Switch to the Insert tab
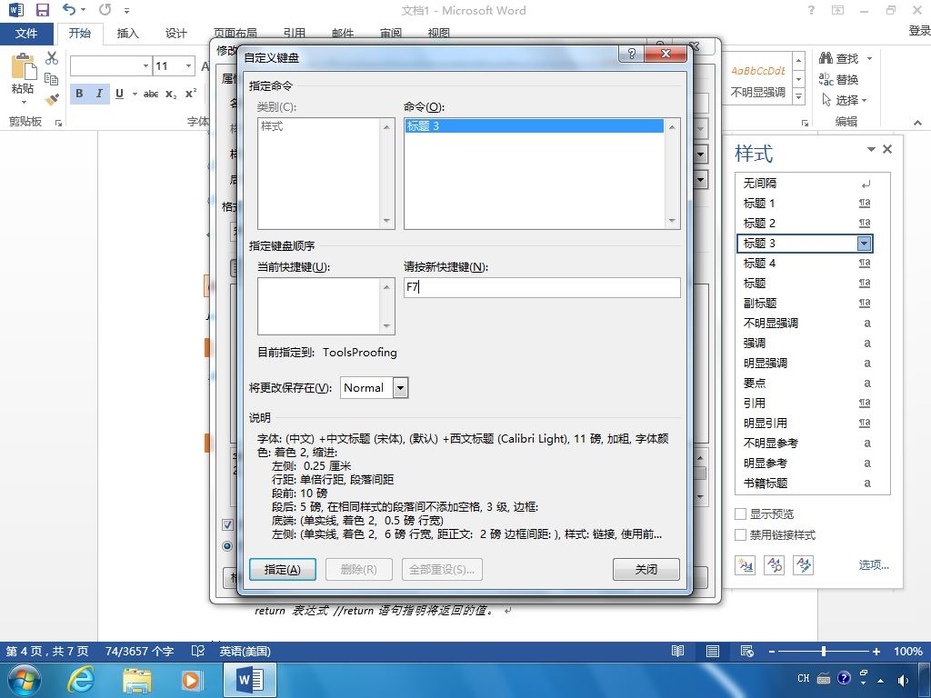The height and width of the screenshot is (698, 931). tap(127, 34)
